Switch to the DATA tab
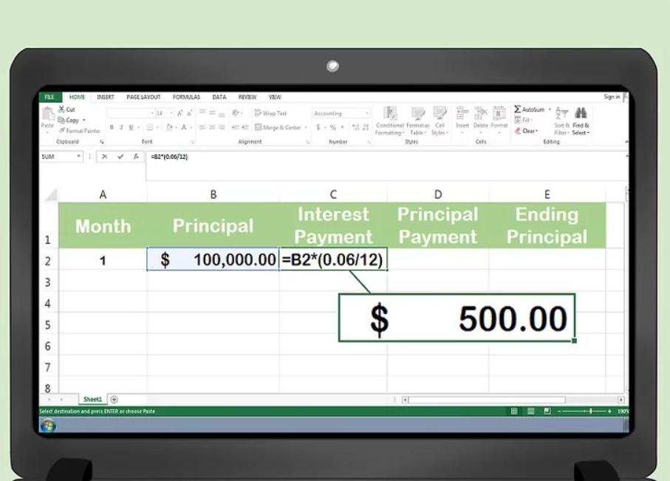The image size is (670, 481). point(219,97)
